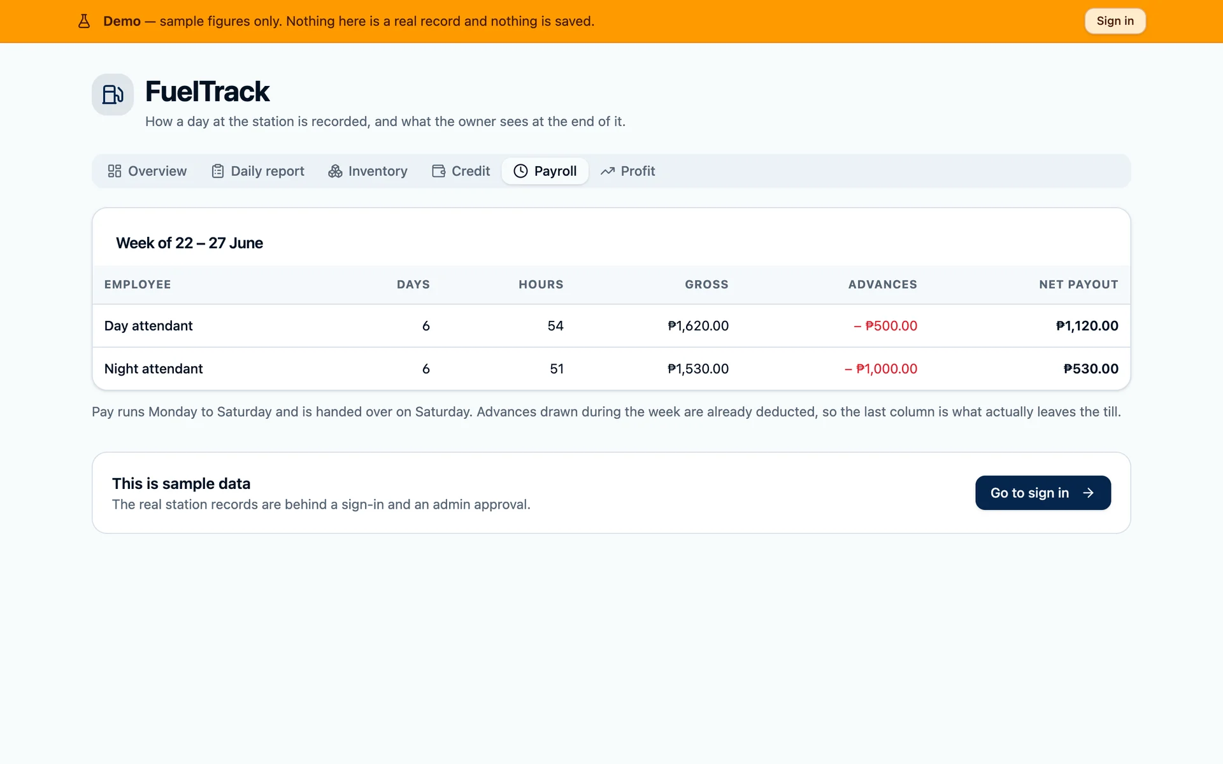This screenshot has height=764, width=1223.
Task: Click the EMPLOYEE column header
Action: [x=138, y=285]
